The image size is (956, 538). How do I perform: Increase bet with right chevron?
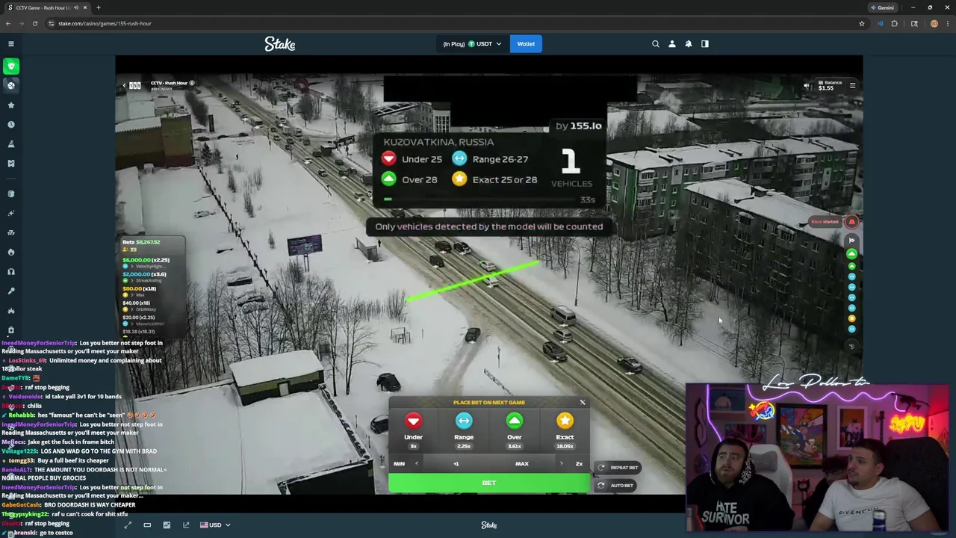click(x=562, y=464)
